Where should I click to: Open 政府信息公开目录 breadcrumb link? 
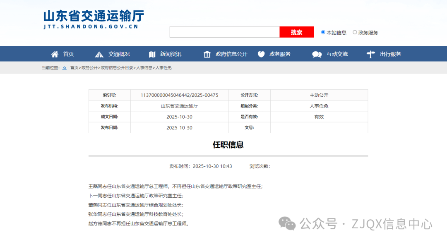(117, 68)
